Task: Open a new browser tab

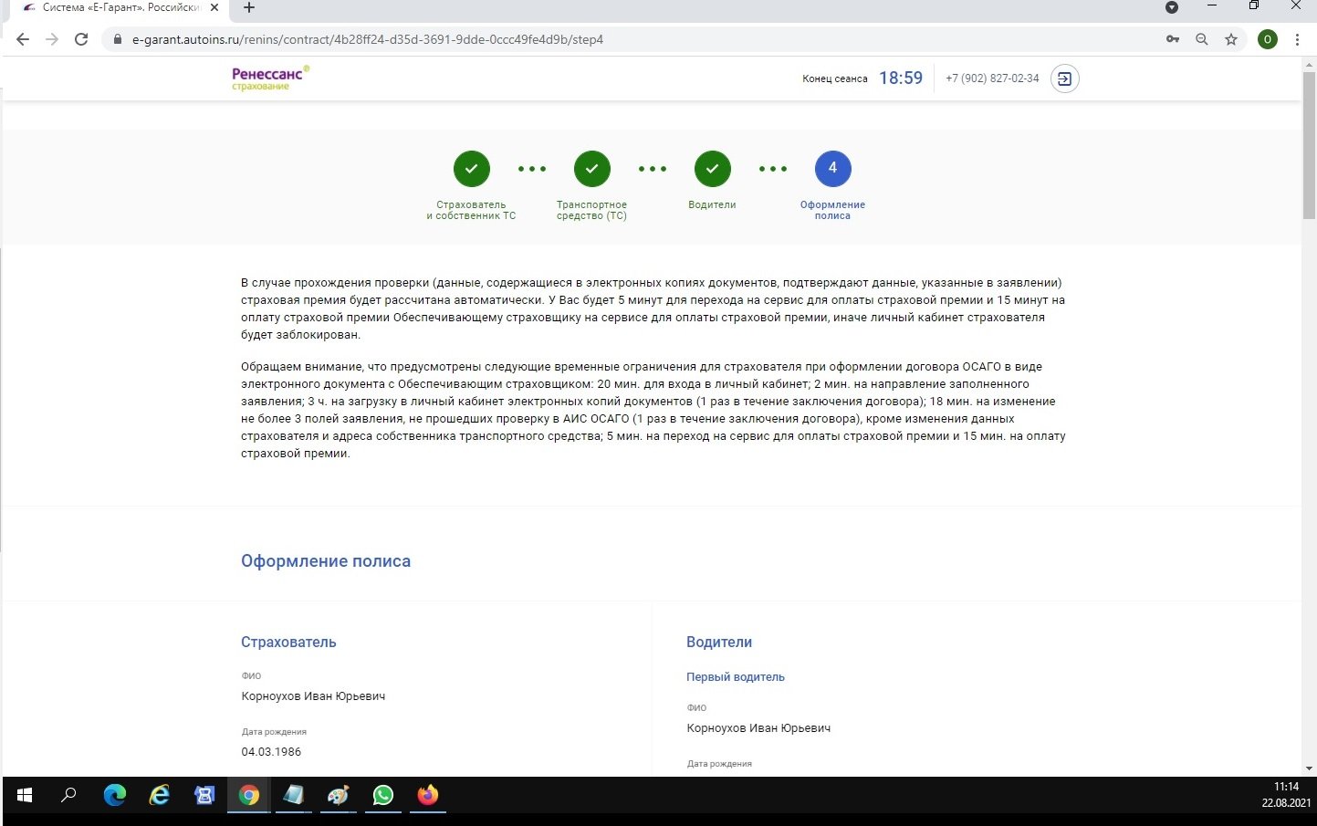Action: point(249,8)
